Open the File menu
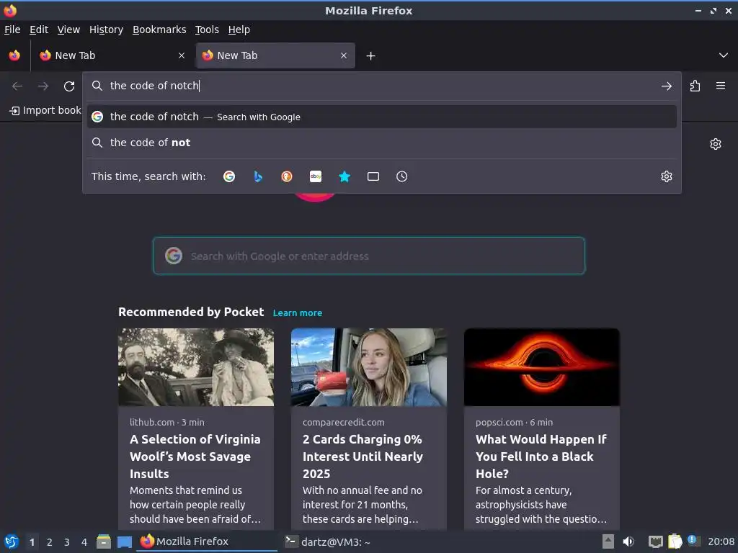The image size is (738, 553). click(12, 30)
